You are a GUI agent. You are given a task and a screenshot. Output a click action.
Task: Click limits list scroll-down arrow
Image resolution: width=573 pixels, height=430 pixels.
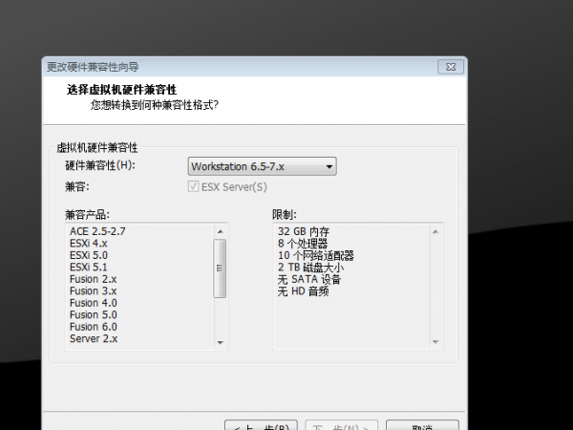coord(437,342)
